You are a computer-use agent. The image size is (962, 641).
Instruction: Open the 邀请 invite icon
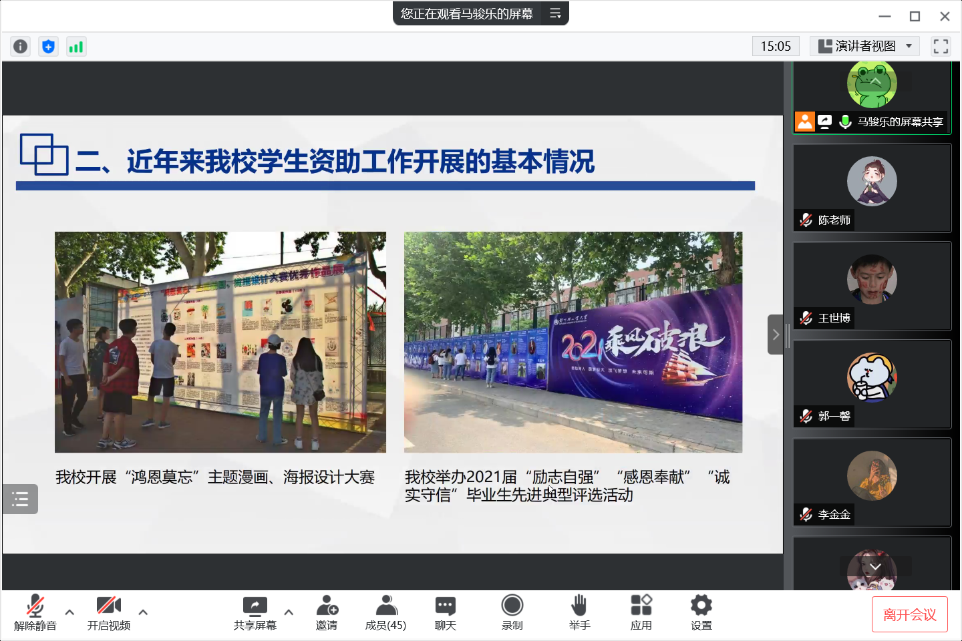coord(327,612)
